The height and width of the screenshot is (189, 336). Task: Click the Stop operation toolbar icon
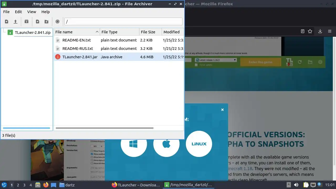pyautogui.click(x=57, y=22)
